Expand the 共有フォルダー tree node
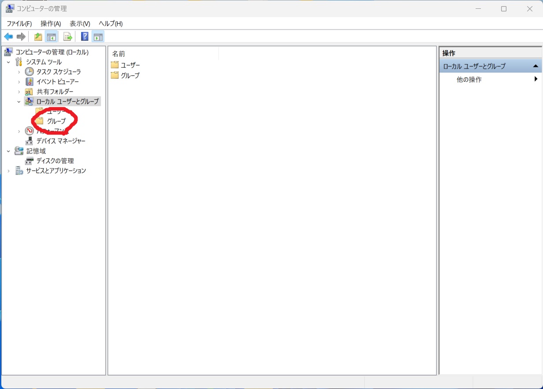The width and height of the screenshot is (543, 389). click(19, 92)
